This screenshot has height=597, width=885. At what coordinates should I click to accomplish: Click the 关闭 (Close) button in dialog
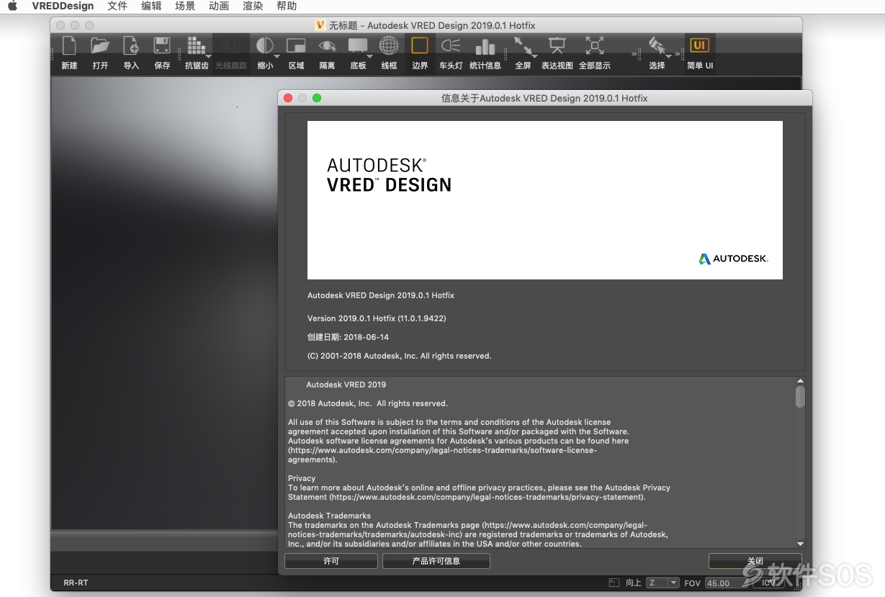pyautogui.click(x=755, y=561)
